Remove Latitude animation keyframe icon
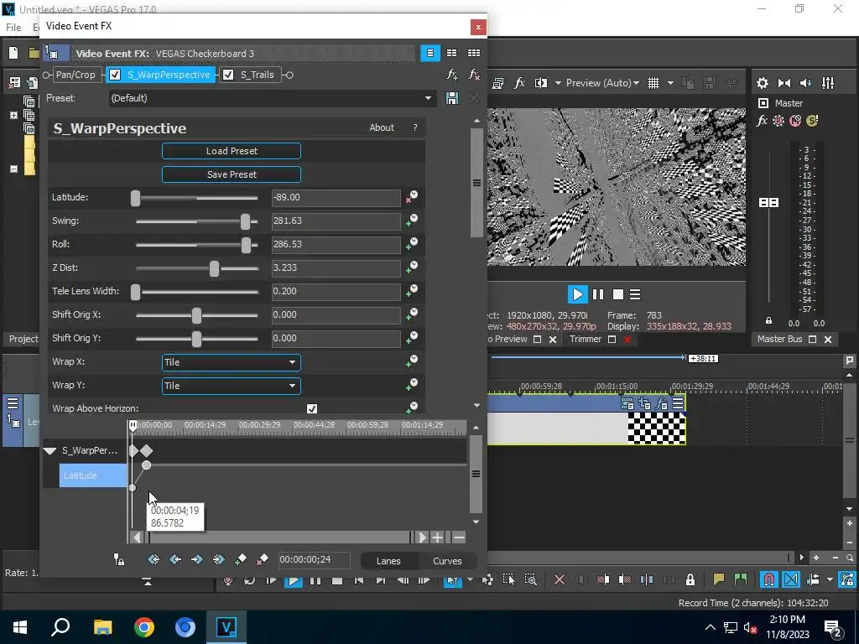The image size is (859, 644). (411, 196)
